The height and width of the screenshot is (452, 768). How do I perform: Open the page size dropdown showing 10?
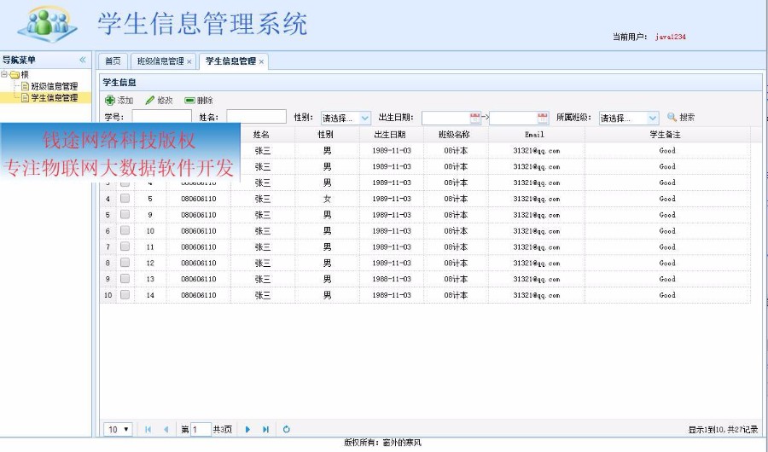point(118,430)
